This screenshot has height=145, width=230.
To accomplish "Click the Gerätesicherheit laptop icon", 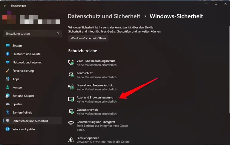I will pos(71,111).
